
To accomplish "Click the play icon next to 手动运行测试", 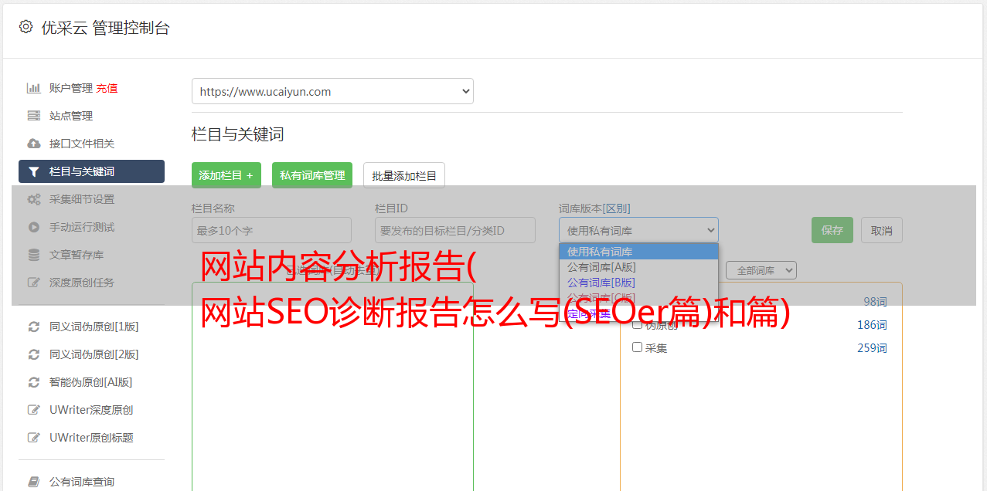I will [33, 227].
